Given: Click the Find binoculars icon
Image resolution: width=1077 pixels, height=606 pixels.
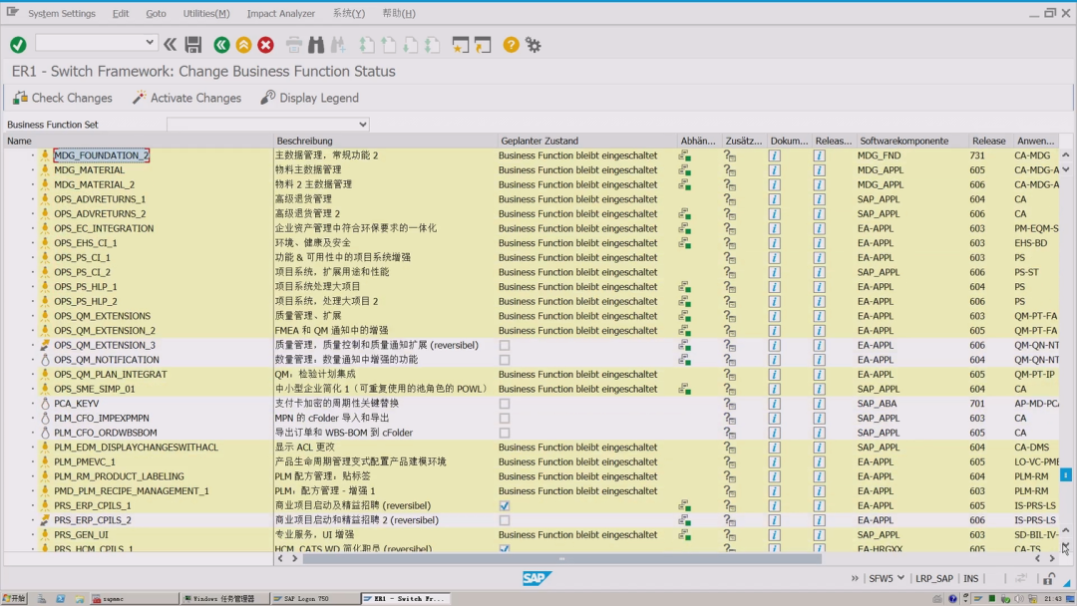Looking at the screenshot, I should (x=316, y=45).
